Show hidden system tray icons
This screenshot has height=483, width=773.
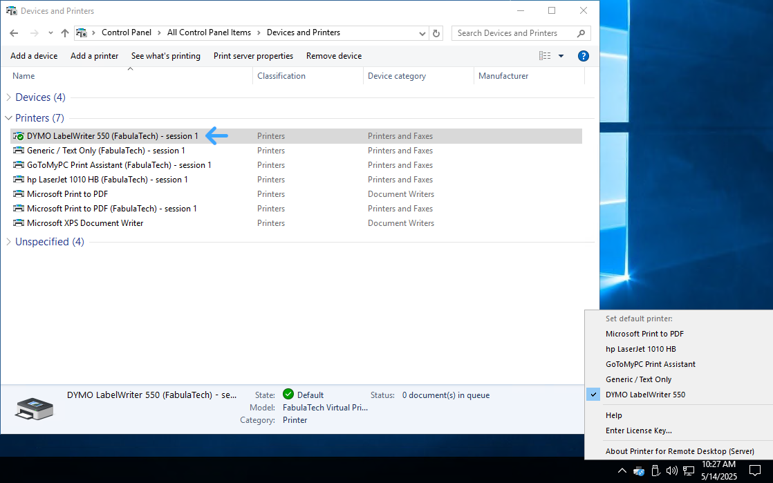(x=622, y=471)
